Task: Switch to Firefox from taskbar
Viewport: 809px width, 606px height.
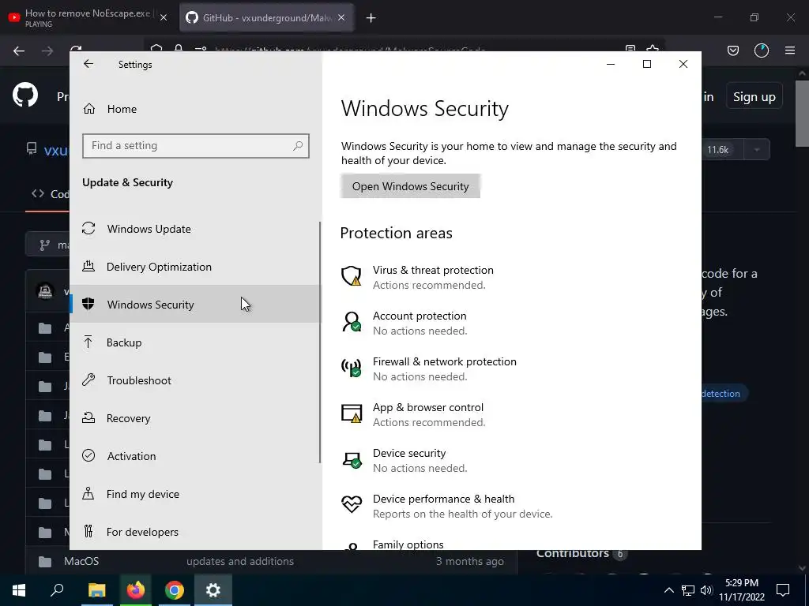Action: click(x=136, y=590)
